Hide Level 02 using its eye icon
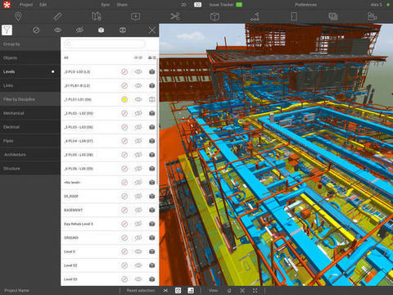 coord(138,265)
